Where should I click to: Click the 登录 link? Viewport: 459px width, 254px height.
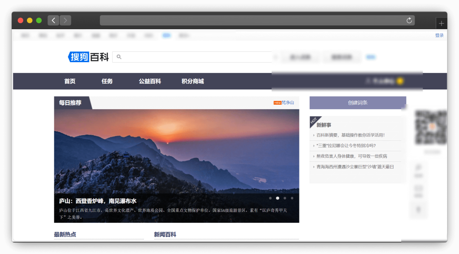(x=439, y=35)
